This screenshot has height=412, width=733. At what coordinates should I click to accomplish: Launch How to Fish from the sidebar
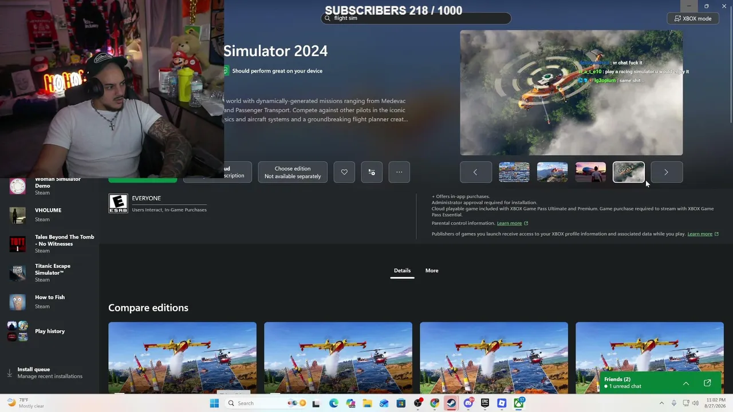[x=50, y=302]
